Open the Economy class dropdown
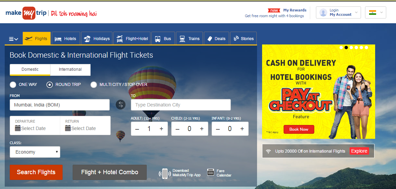Viewport: 396px width, 189px height. click(x=35, y=152)
